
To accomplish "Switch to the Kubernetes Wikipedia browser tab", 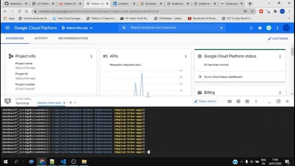I will click(x=232, y=4).
